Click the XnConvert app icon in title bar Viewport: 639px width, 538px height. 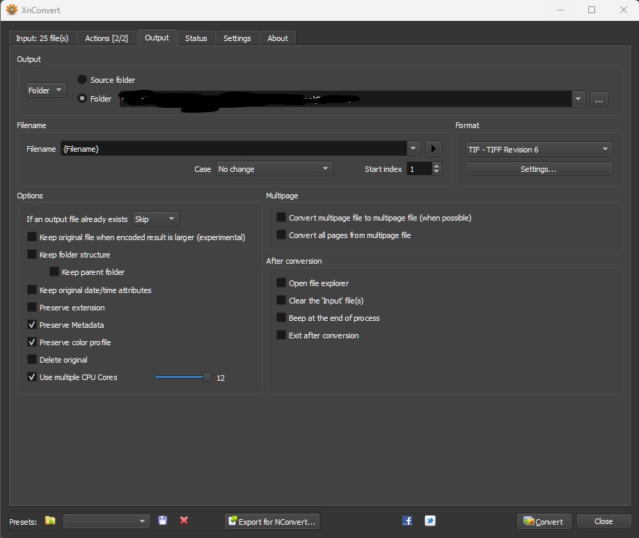pyautogui.click(x=11, y=10)
